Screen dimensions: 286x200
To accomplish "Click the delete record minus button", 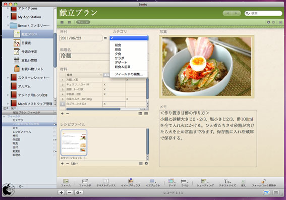I will point(70,192).
